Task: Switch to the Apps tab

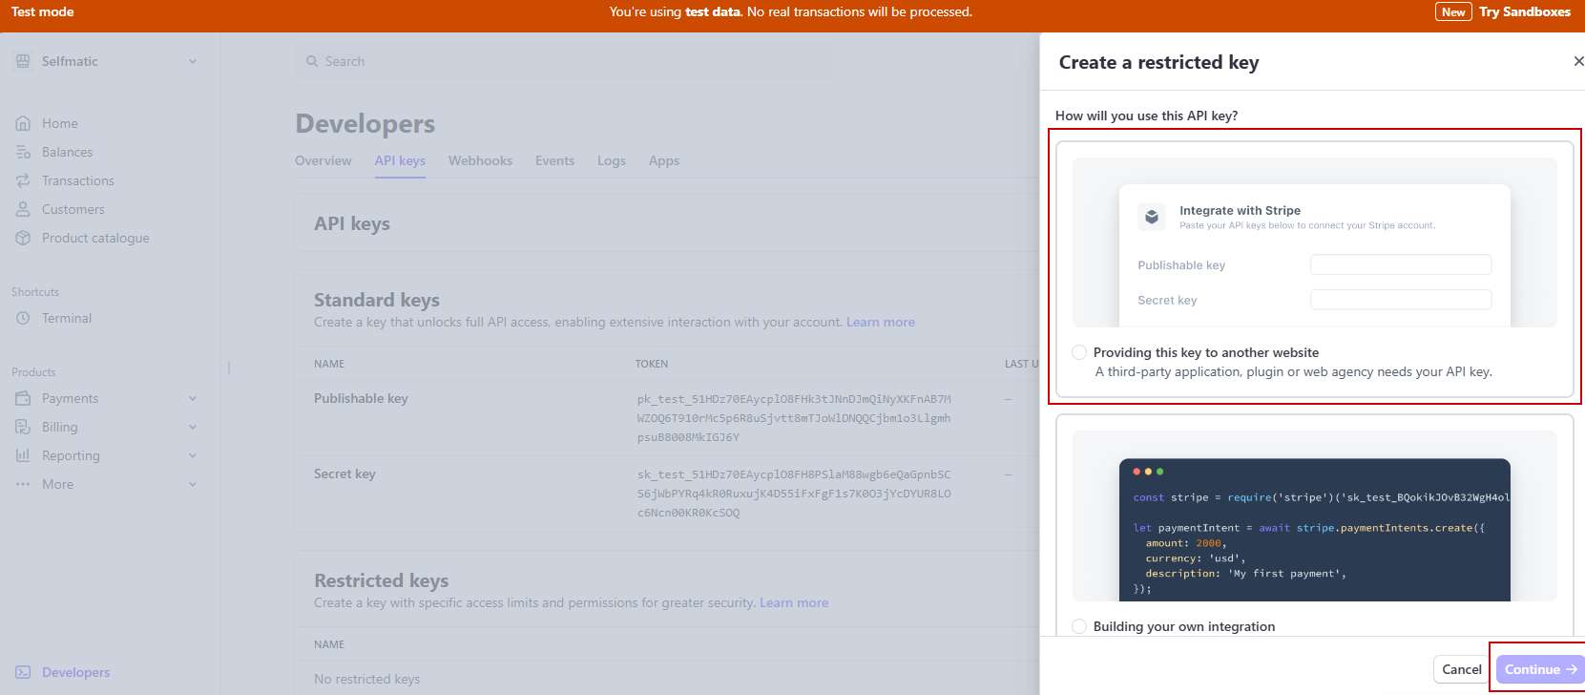Action: point(664,160)
